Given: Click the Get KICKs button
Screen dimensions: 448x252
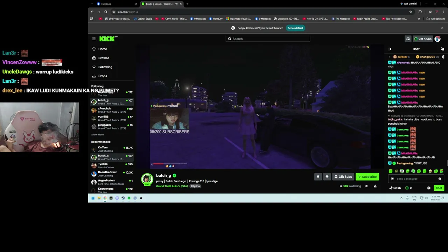Looking at the screenshot, I should (x=422, y=39).
